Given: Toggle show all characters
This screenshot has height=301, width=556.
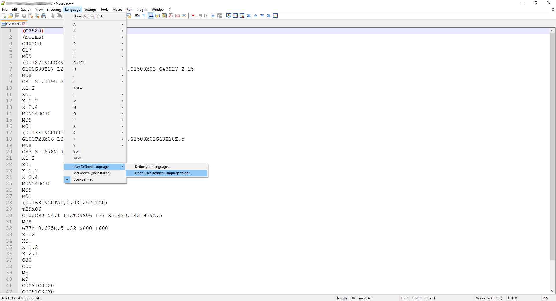Looking at the screenshot, I should 144,16.
